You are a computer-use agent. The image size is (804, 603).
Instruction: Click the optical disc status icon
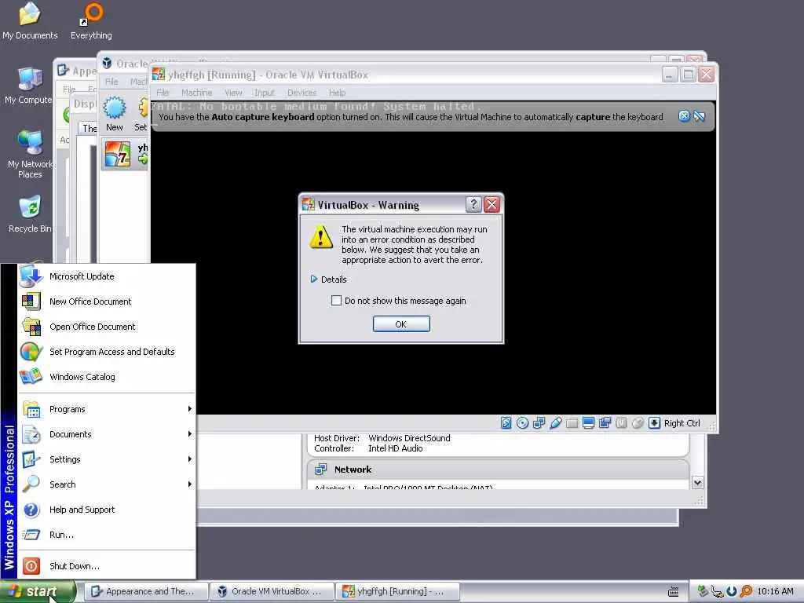point(522,423)
